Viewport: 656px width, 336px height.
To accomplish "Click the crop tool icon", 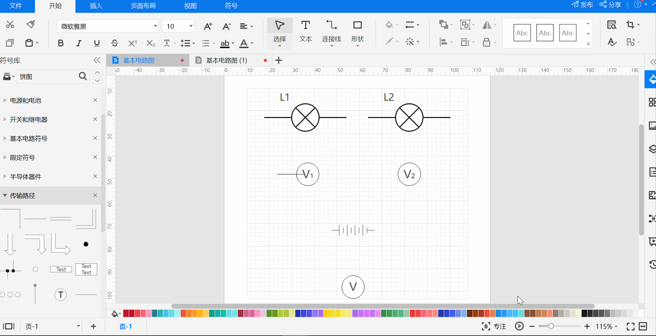I will point(630,25).
